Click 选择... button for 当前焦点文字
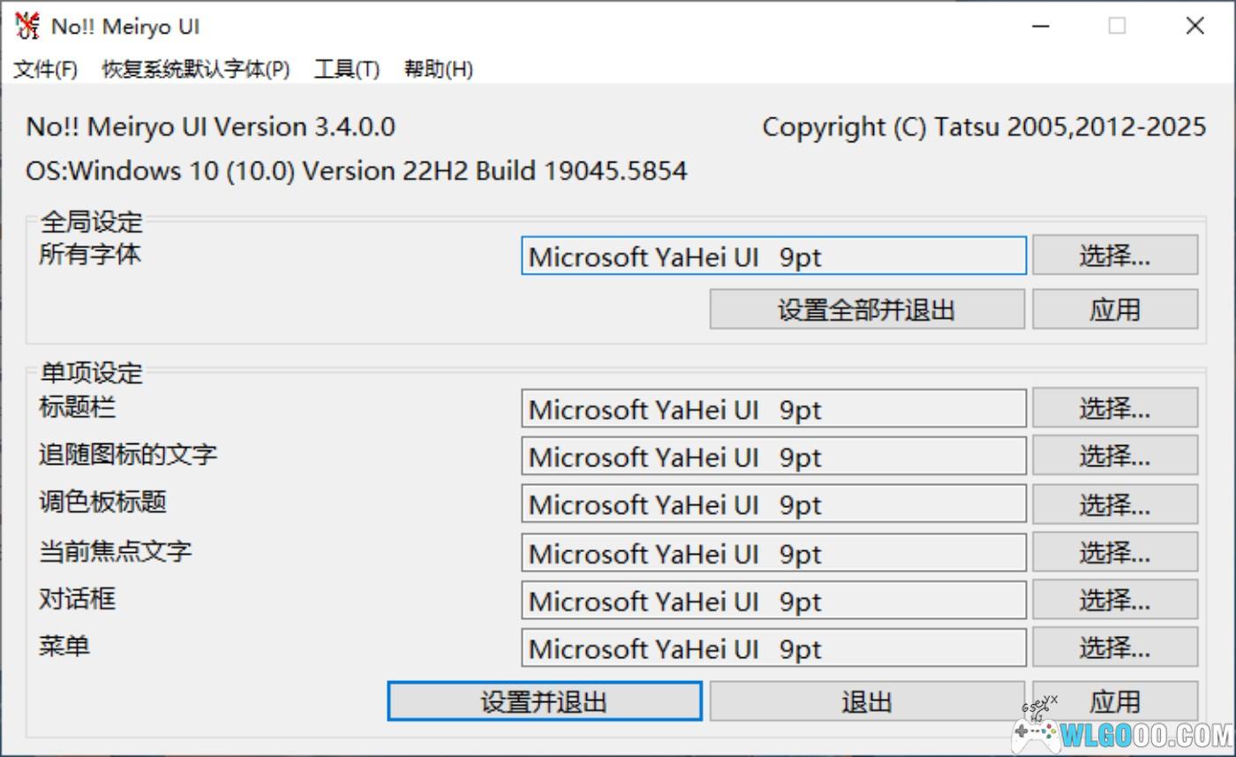The image size is (1236, 757). click(x=1114, y=553)
